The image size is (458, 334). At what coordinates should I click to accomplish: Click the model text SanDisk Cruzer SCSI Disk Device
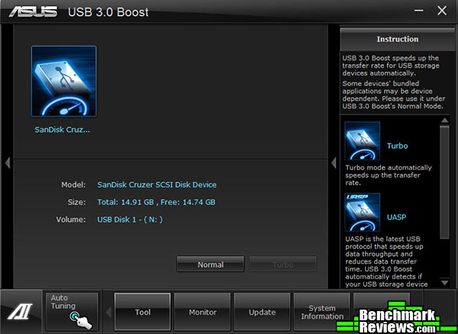[x=156, y=185]
